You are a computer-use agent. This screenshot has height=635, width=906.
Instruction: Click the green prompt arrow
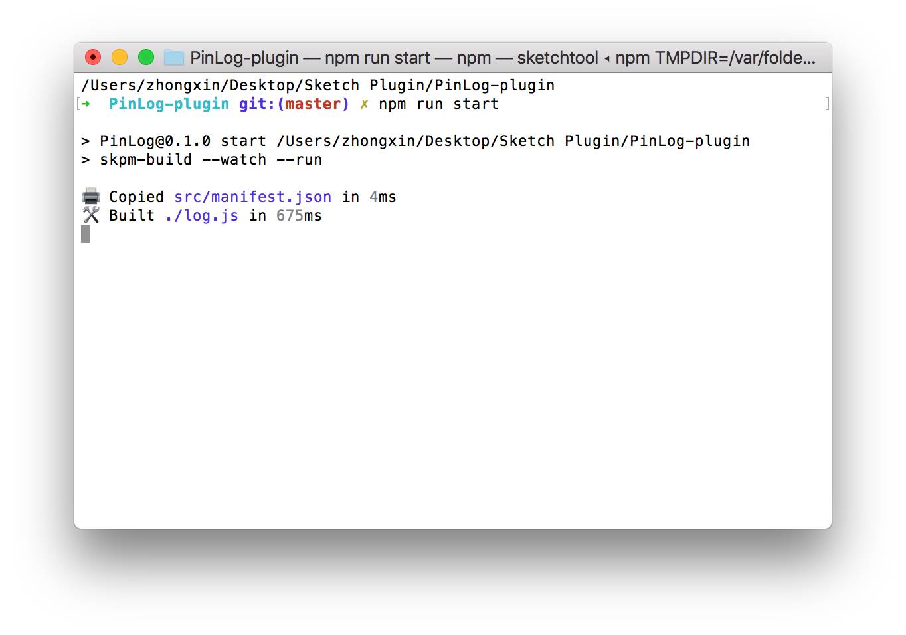coord(86,104)
